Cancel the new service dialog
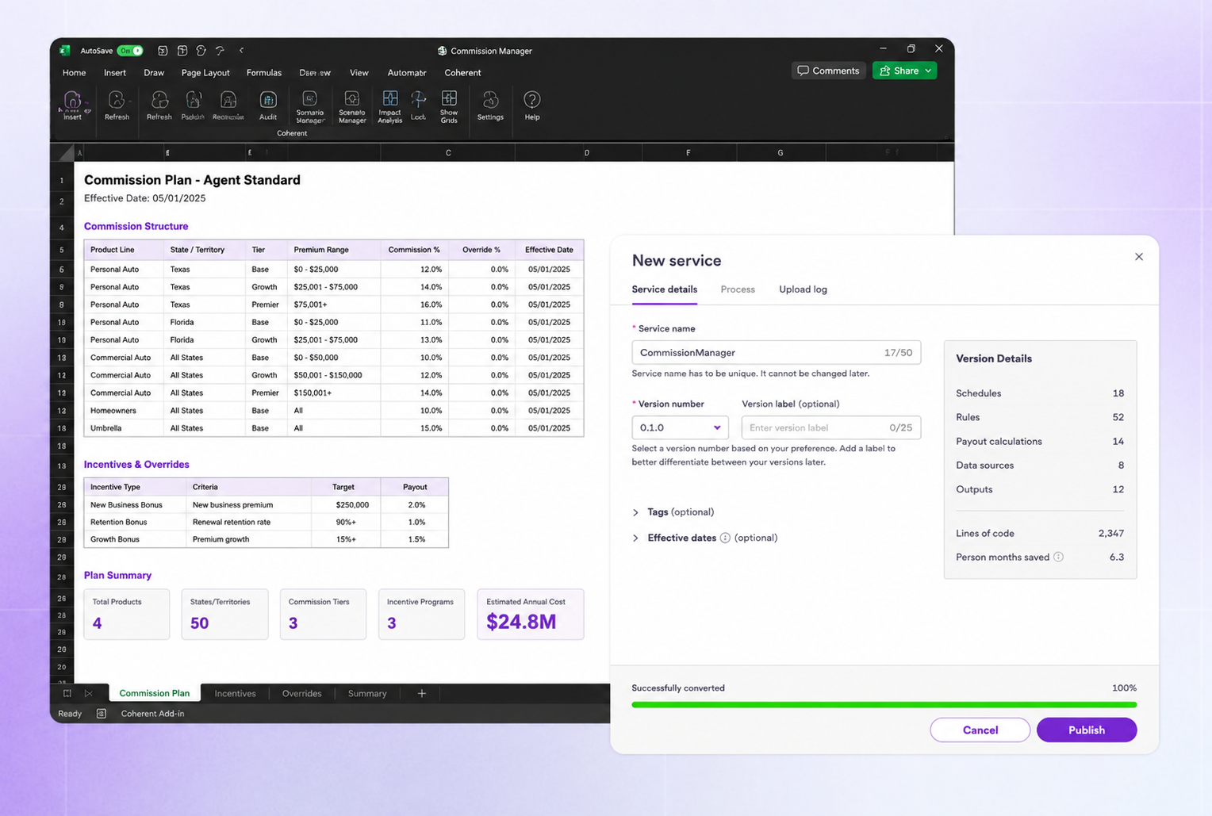 click(x=980, y=730)
